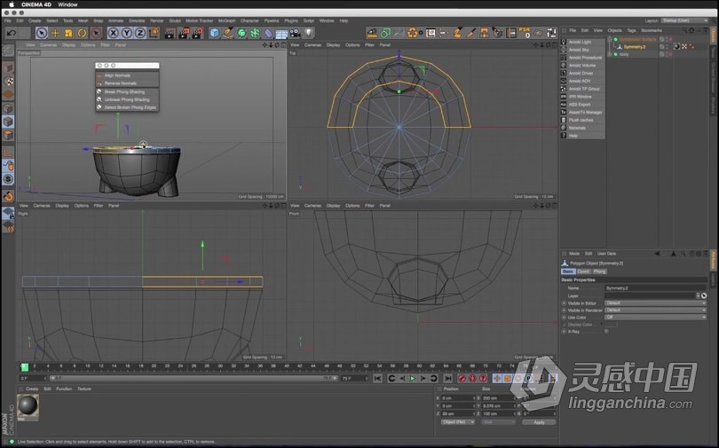
Task: Toggle the Z axis lock
Action: tap(140, 33)
